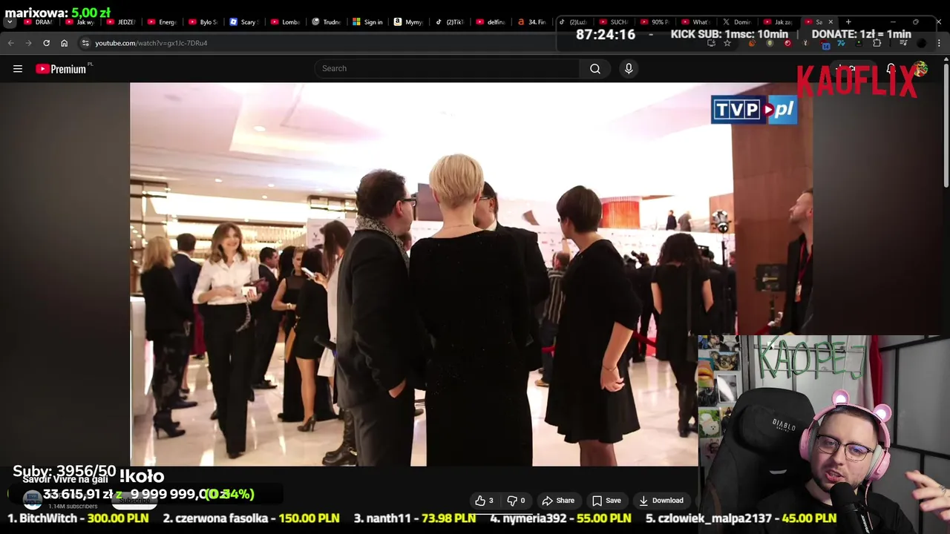Open new browser tab plus button
Viewport: 950px width, 534px height.
[848, 22]
